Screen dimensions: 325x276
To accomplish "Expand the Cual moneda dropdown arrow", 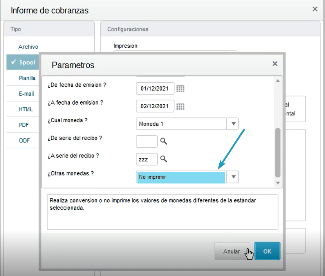I will click(233, 124).
